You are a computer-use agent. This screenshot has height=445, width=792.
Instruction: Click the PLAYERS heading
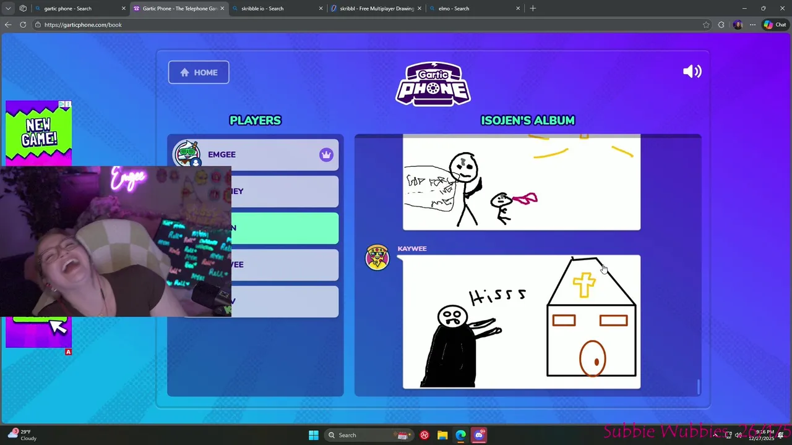pos(255,121)
